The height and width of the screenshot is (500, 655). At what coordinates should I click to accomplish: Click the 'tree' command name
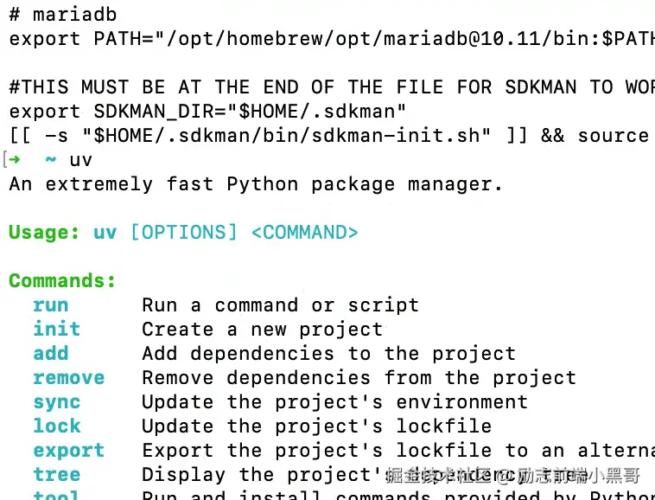tap(56, 475)
